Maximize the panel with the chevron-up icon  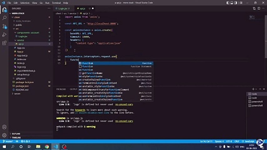click(x=260, y=89)
